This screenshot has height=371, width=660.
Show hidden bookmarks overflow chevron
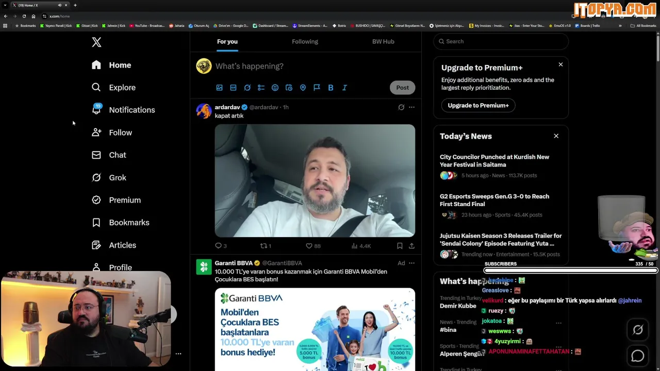click(620, 26)
